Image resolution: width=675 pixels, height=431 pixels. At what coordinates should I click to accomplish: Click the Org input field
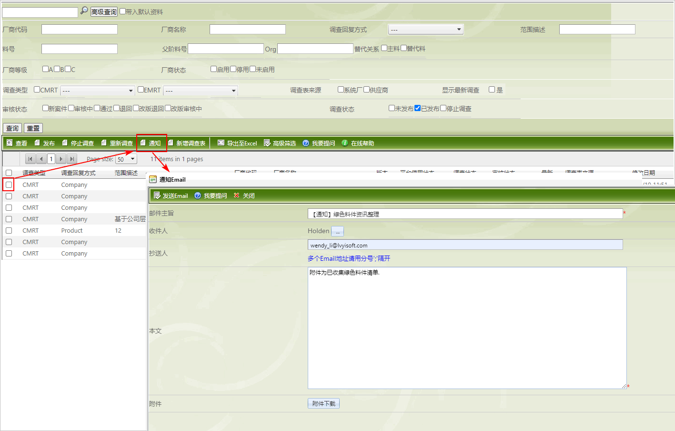[315, 49]
